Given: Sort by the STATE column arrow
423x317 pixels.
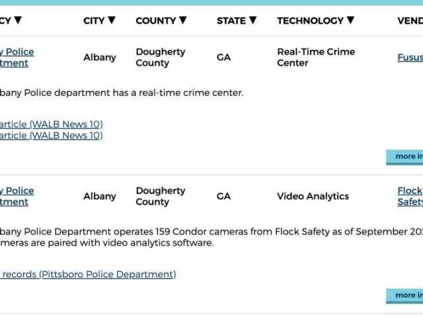Looking at the screenshot, I should pyautogui.click(x=252, y=20).
